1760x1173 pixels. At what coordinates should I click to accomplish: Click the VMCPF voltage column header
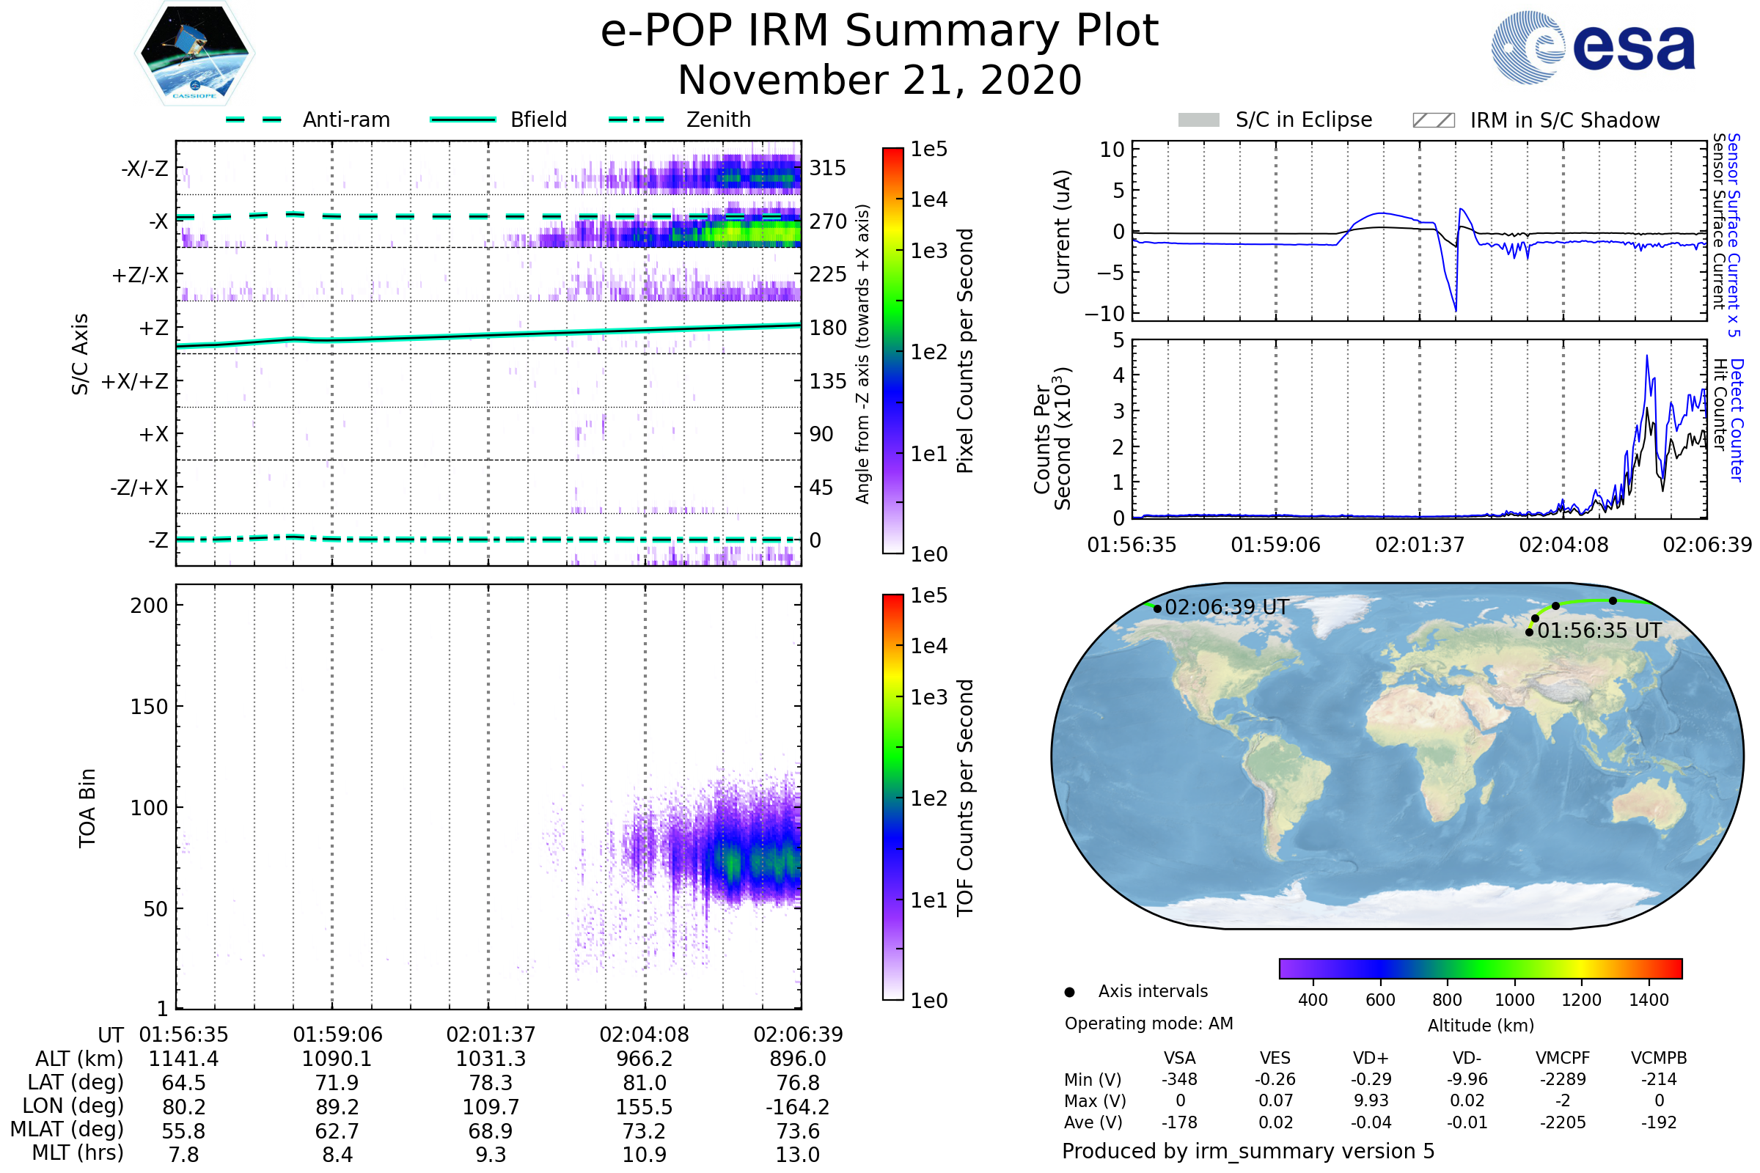click(1563, 1058)
